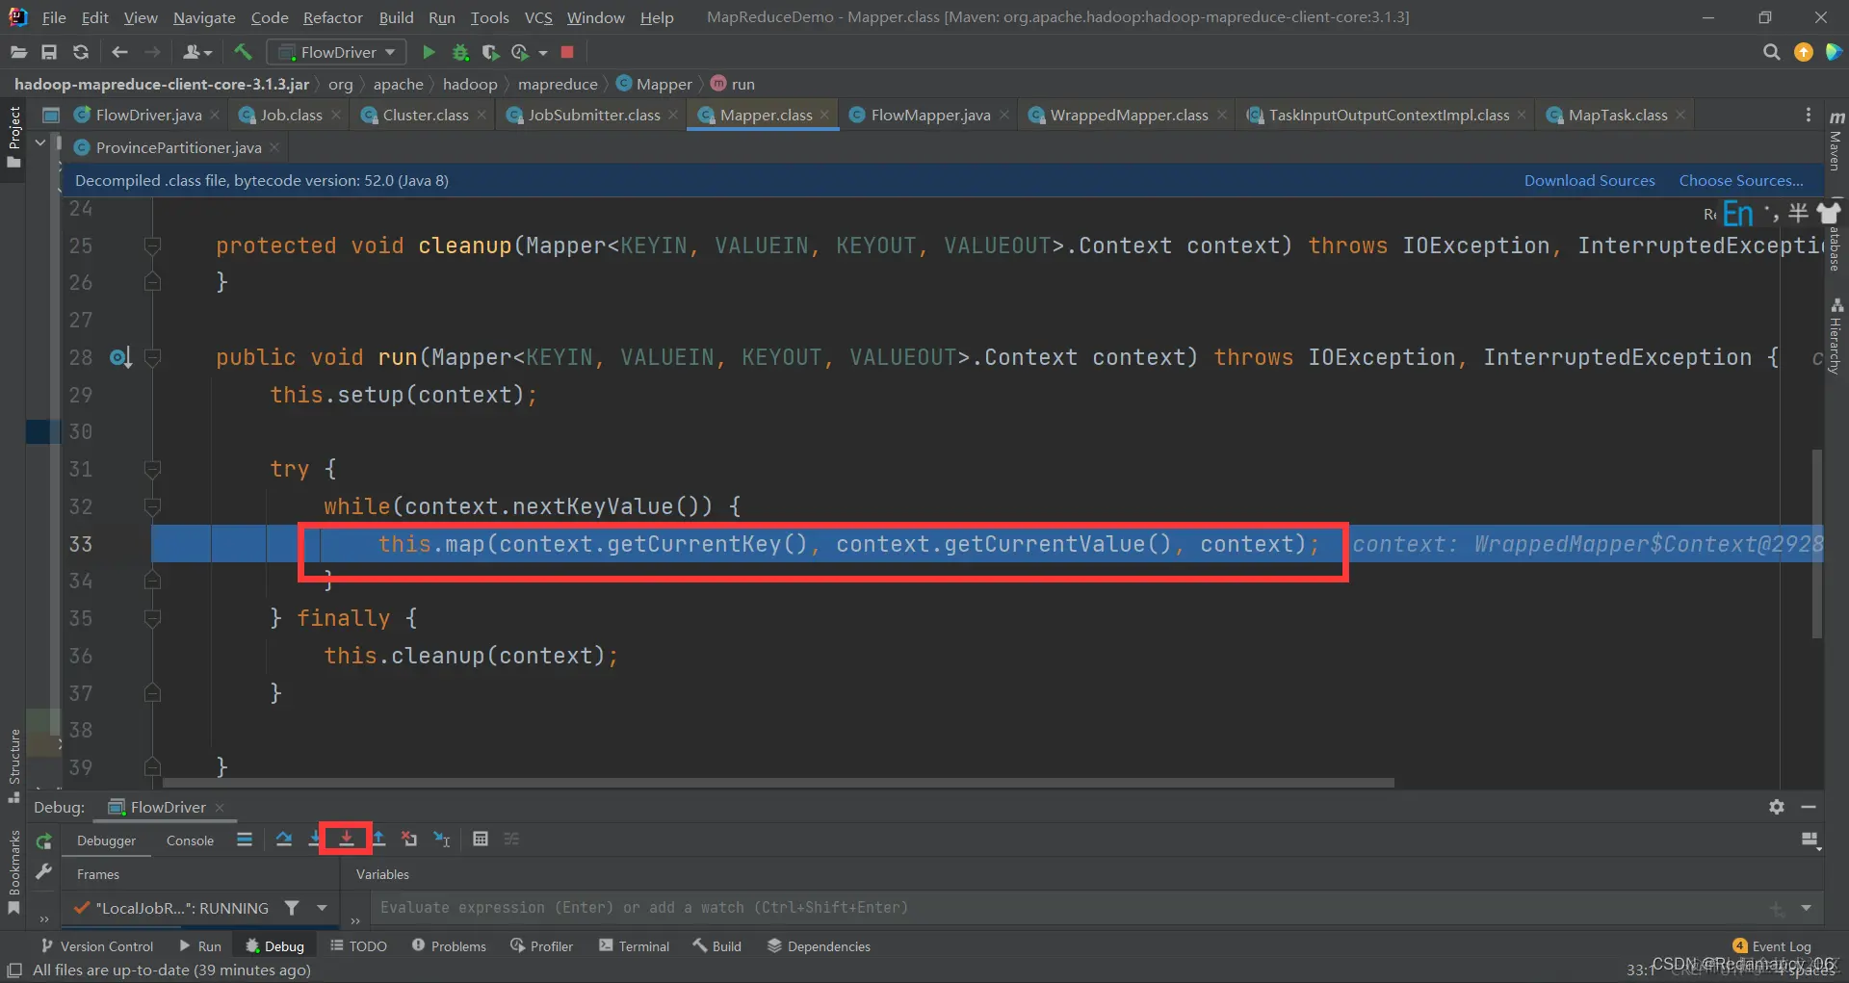Screen dimensions: 1849x983
Task: Click the red Force Step Into icon
Action: [x=347, y=840]
